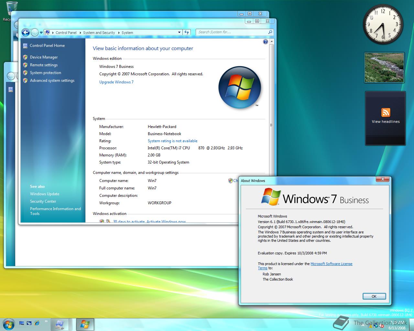This screenshot has height=331, width=414.
Task: Click the orange RSS feed icon
Action: 386,112
